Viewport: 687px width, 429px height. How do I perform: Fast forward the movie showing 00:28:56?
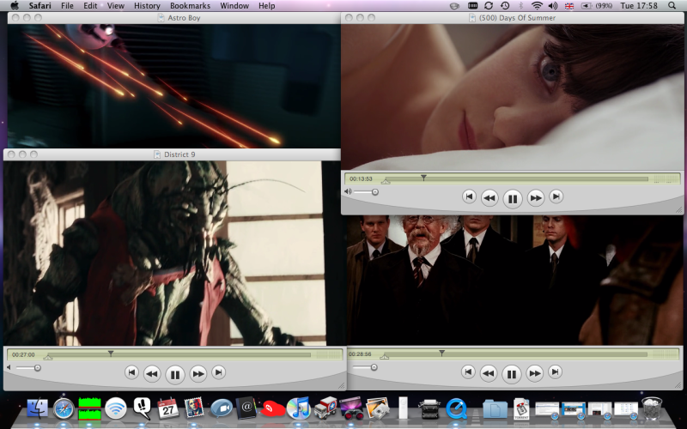534,373
